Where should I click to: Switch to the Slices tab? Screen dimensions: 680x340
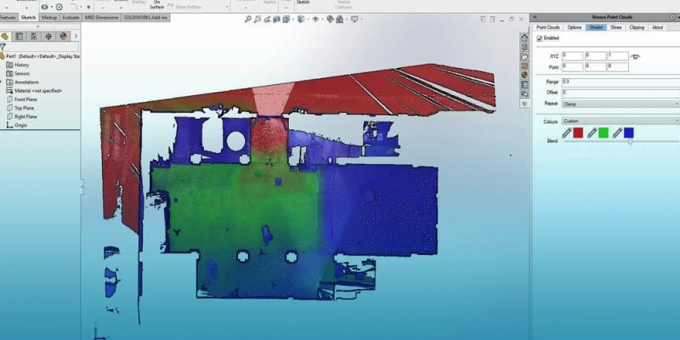pos(615,27)
